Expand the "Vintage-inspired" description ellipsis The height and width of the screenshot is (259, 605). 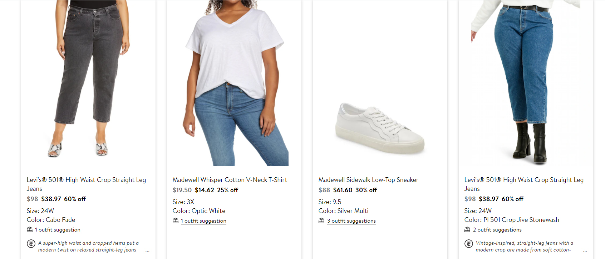(x=585, y=250)
